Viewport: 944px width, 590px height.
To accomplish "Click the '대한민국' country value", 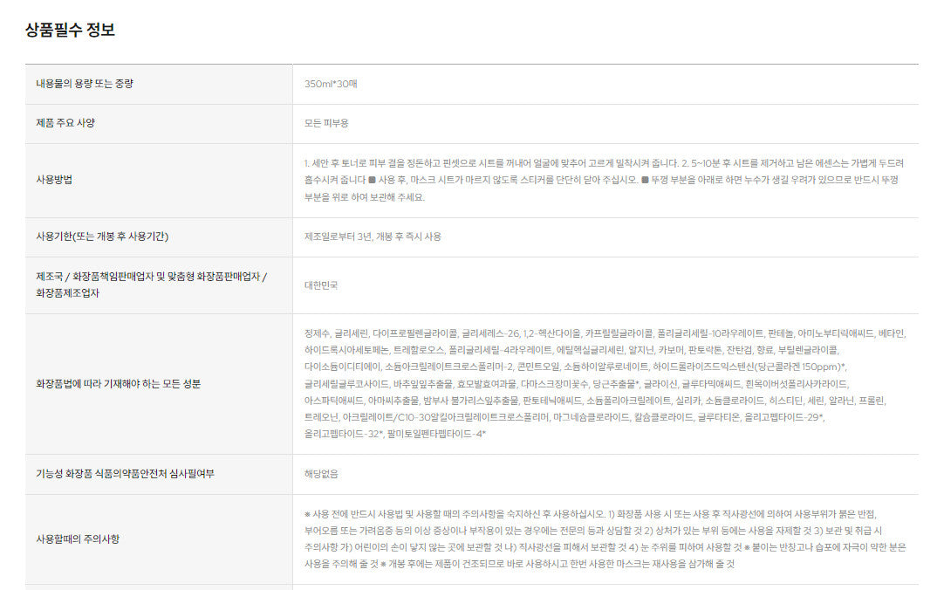I will tap(321, 285).
